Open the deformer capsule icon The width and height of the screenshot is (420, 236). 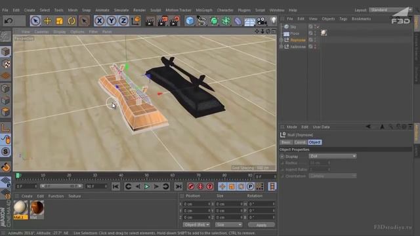[238, 21]
